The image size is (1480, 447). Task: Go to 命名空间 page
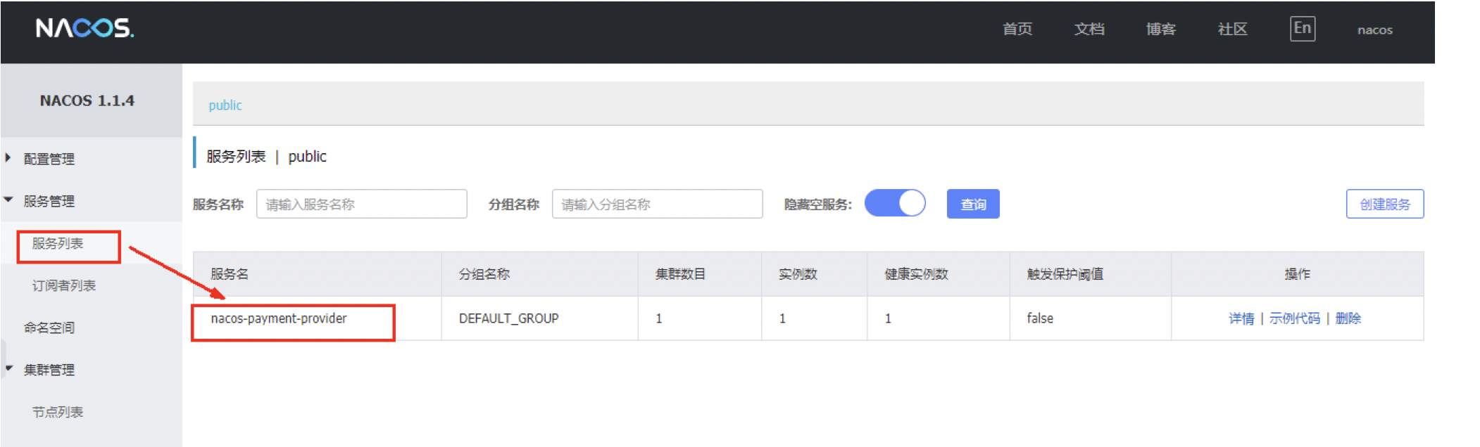pyautogui.click(x=49, y=328)
